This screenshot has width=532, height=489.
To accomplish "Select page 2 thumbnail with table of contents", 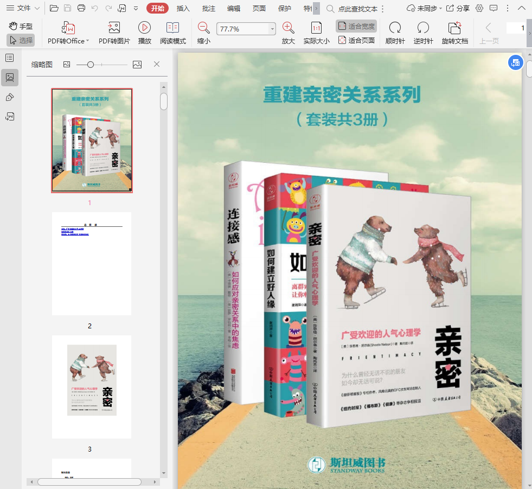I will click(92, 264).
